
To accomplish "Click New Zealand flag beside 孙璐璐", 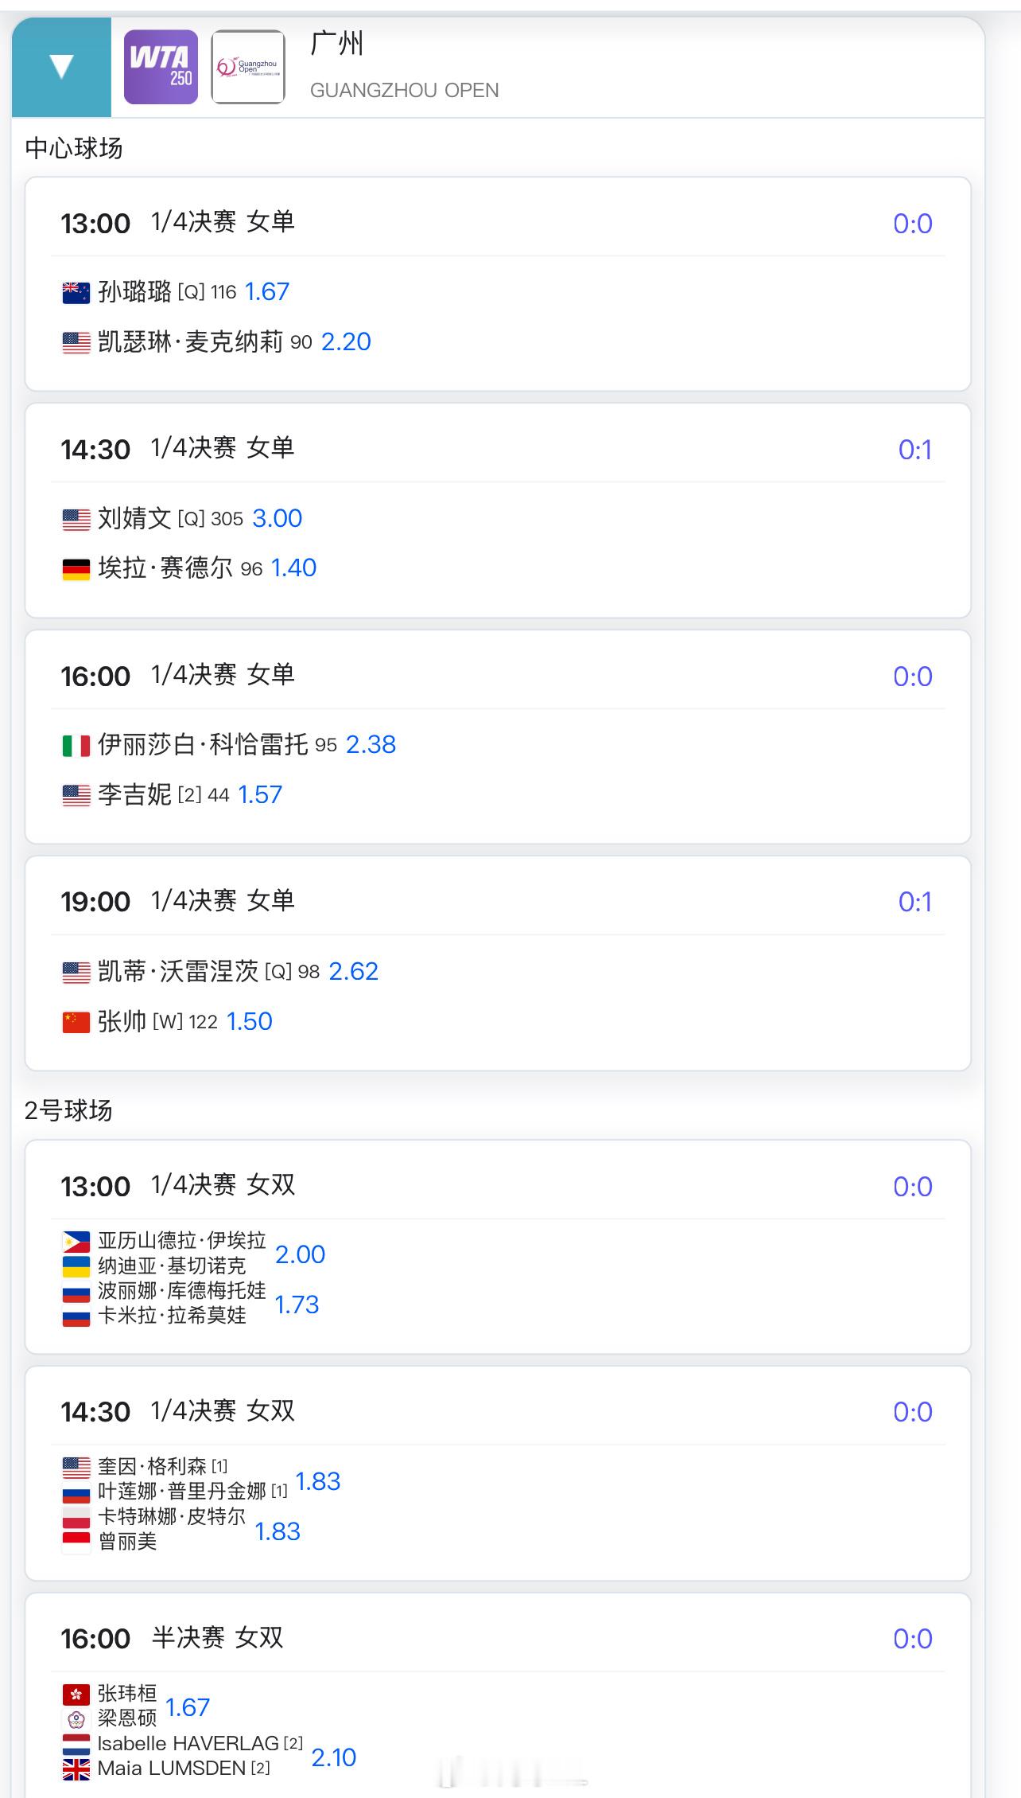I will 76,293.
